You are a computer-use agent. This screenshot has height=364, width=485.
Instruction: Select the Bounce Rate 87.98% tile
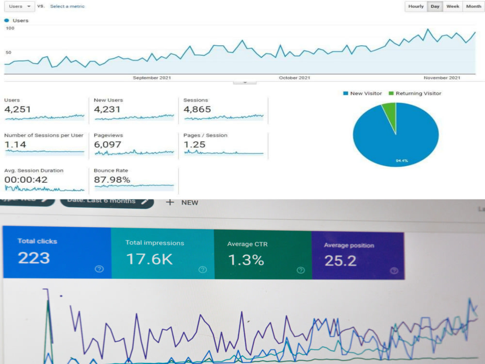coord(134,180)
